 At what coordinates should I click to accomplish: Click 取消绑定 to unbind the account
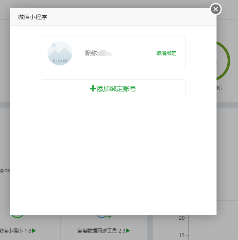[166, 53]
